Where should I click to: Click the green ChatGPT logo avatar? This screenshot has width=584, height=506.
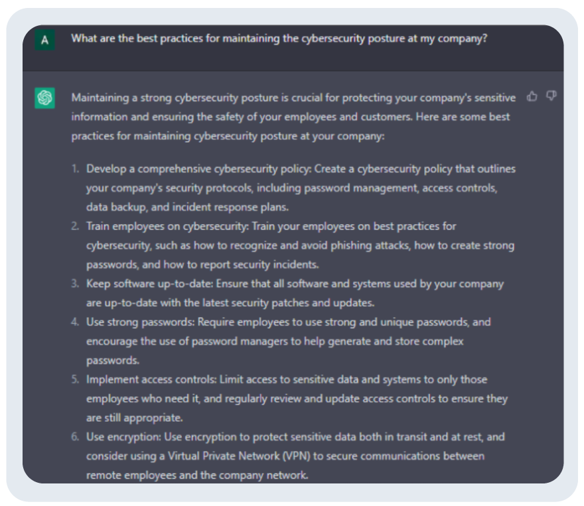(44, 98)
